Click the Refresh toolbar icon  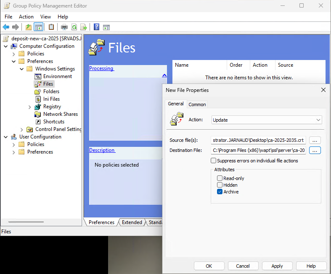[74, 27]
